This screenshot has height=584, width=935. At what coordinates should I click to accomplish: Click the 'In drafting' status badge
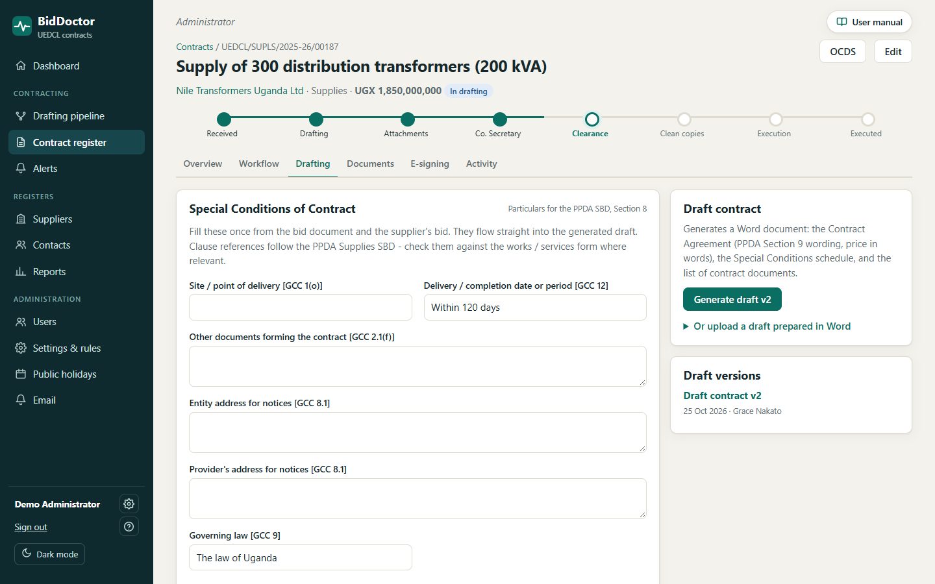pyautogui.click(x=469, y=91)
